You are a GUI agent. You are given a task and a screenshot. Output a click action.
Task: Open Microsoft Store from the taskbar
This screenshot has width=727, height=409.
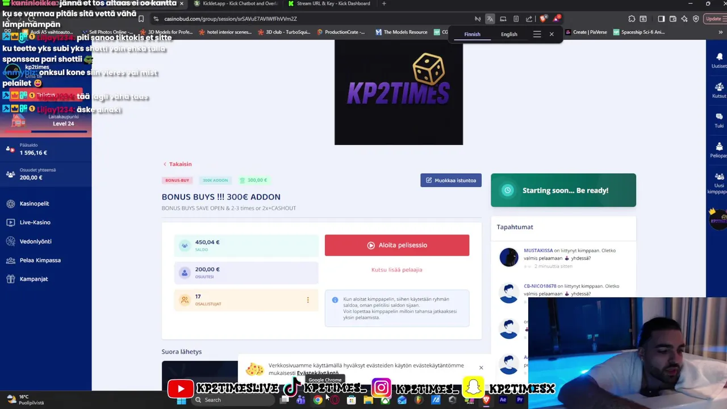(352, 400)
